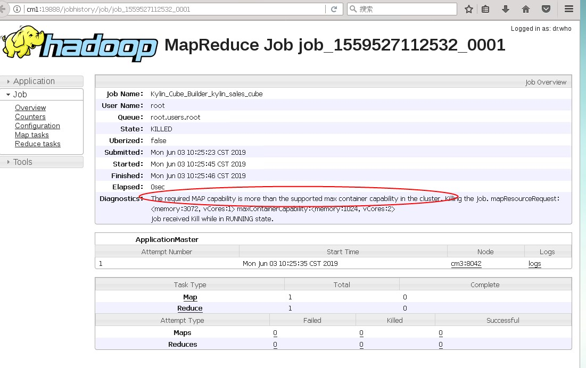This screenshot has height=368, width=586.
Task: Click the Started time 10:25:45 value
Action: pyautogui.click(x=198, y=164)
